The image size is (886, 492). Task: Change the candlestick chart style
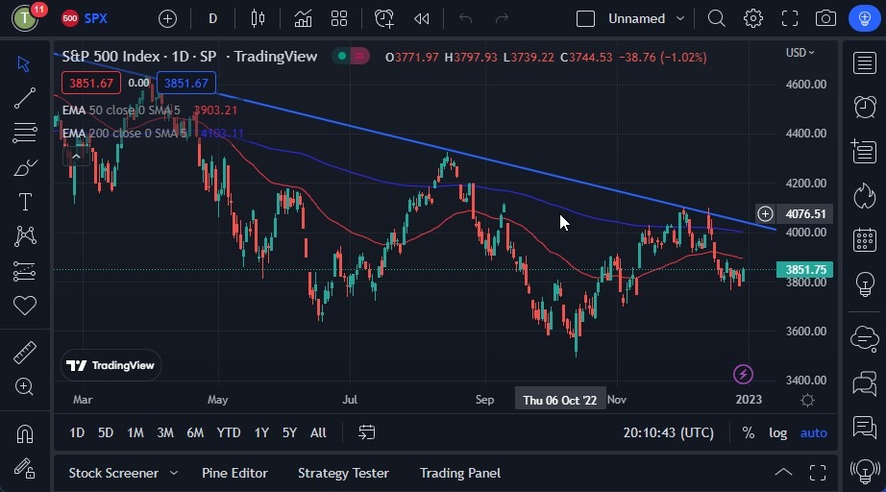(x=258, y=18)
